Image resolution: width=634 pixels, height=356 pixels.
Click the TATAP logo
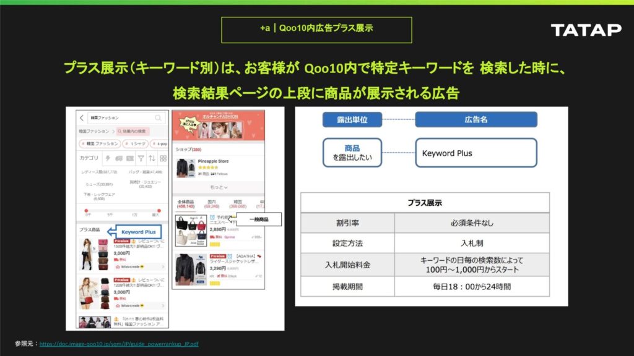pyautogui.click(x=586, y=30)
